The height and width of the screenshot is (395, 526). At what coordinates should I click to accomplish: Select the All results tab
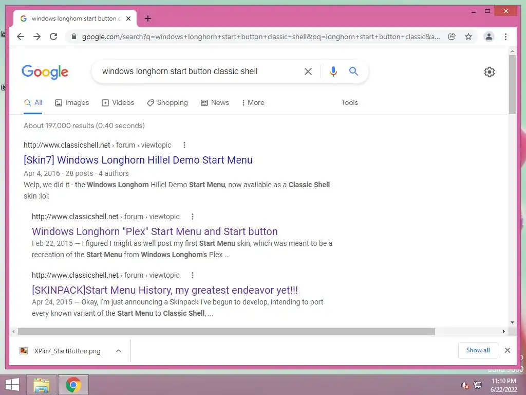click(33, 103)
